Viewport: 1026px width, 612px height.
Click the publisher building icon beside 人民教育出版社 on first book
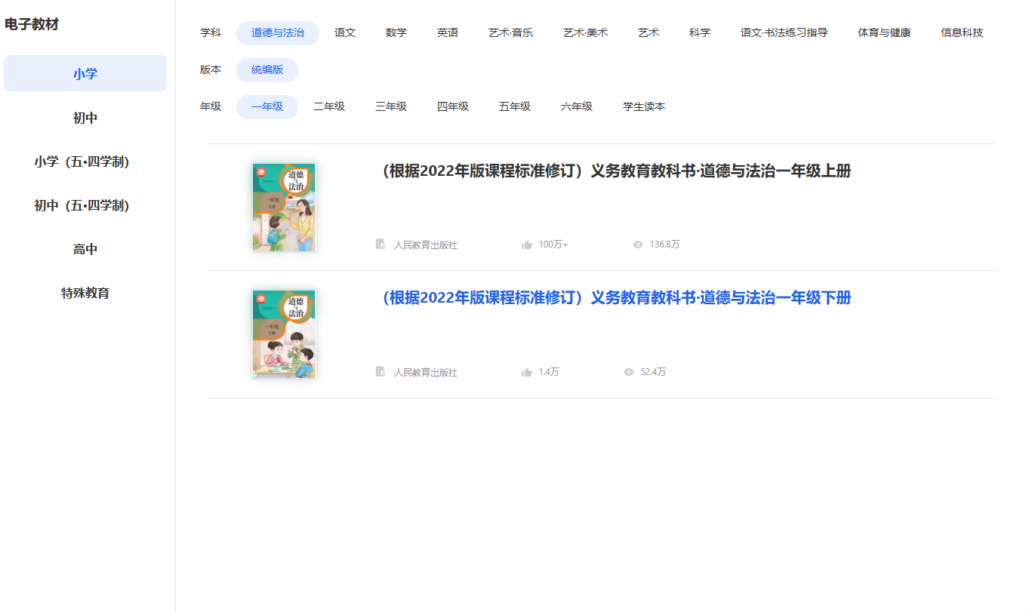coord(381,244)
